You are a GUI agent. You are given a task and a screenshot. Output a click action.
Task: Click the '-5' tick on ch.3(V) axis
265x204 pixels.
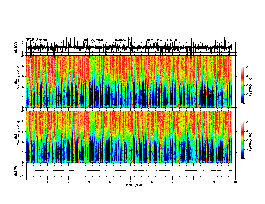coord(22,176)
